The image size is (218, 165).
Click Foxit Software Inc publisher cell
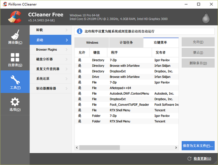[166, 105]
